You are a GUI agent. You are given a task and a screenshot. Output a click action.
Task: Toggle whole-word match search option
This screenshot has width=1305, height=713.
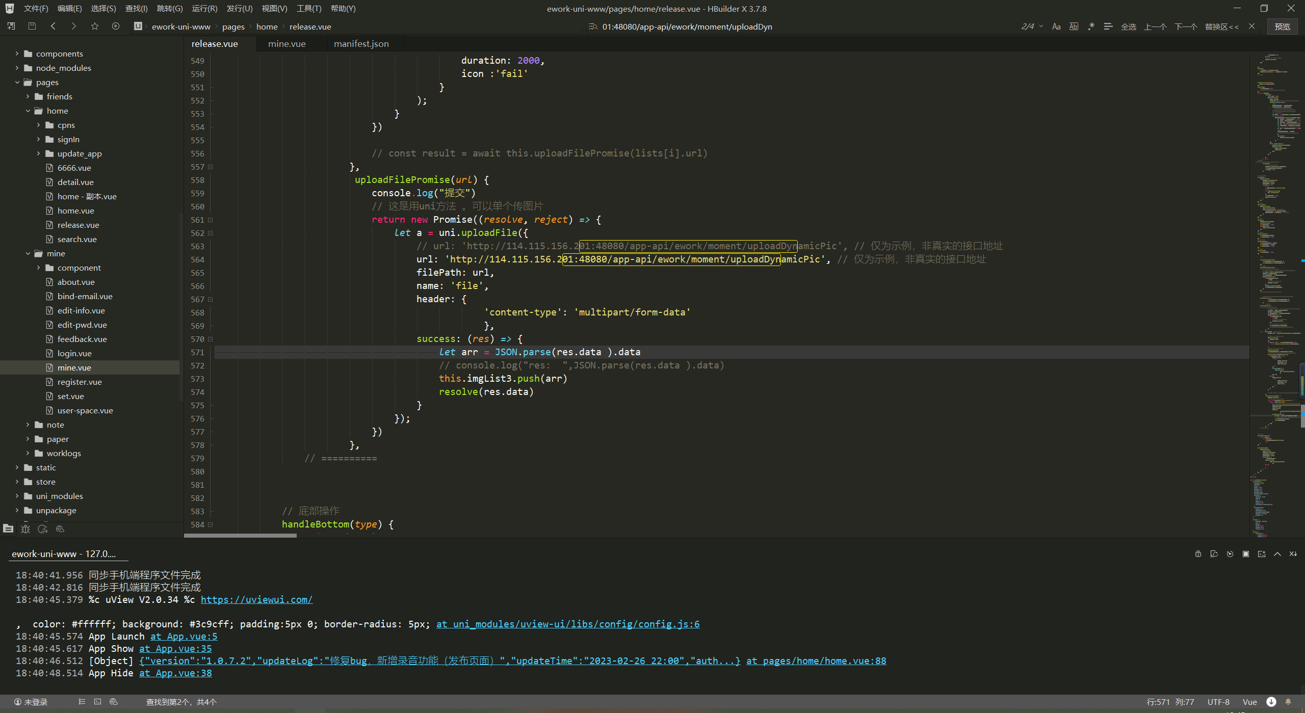[1074, 27]
